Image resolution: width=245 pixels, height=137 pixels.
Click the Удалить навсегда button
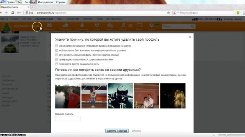(117, 131)
